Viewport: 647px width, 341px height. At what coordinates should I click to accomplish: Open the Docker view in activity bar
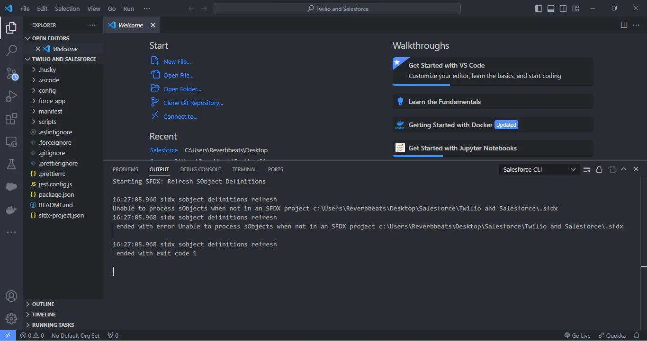[x=11, y=210]
